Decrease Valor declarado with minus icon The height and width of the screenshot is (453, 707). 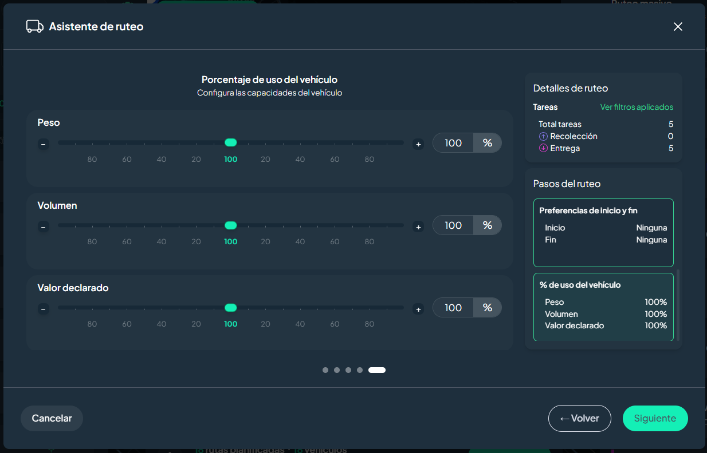43,309
